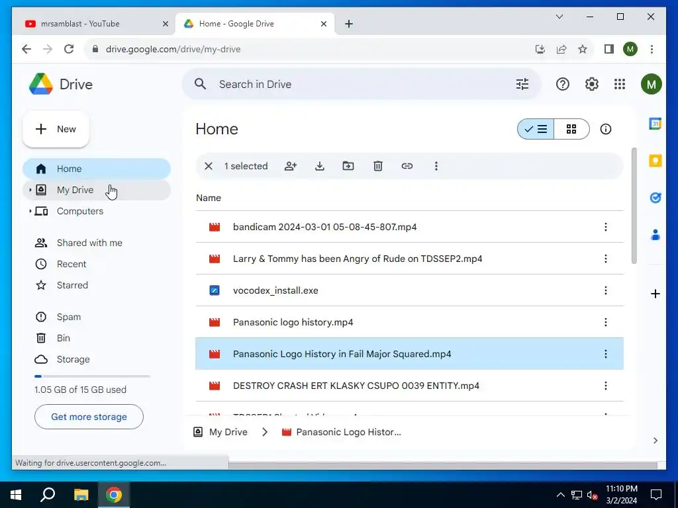The height and width of the screenshot is (508, 678).
Task: Click the New button
Action: [x=56, y=129]
